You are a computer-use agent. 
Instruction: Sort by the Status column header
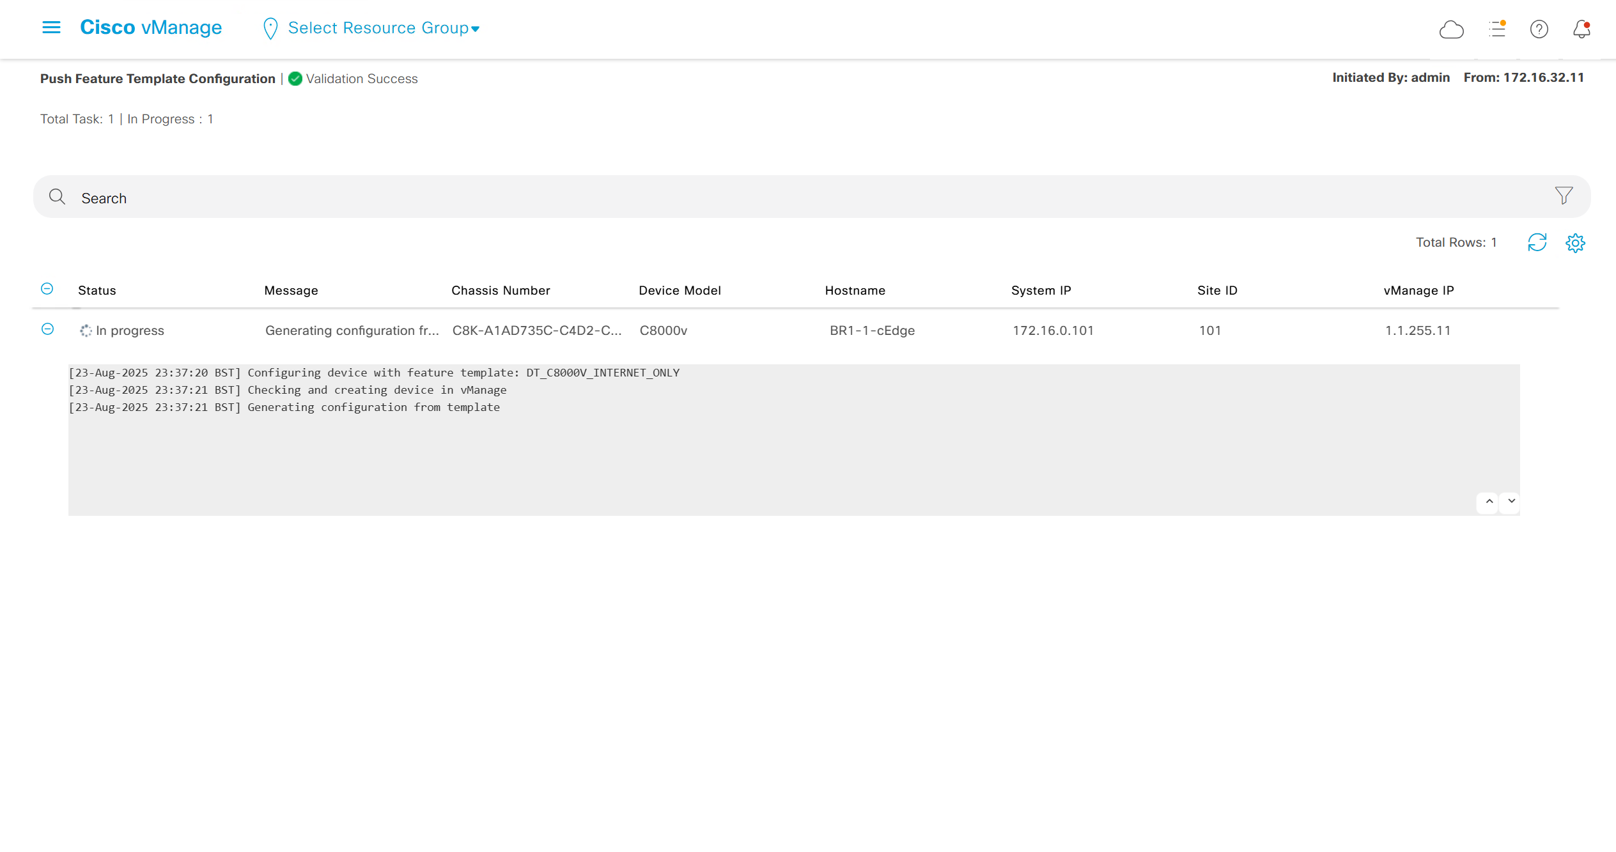tap(97, 291)
